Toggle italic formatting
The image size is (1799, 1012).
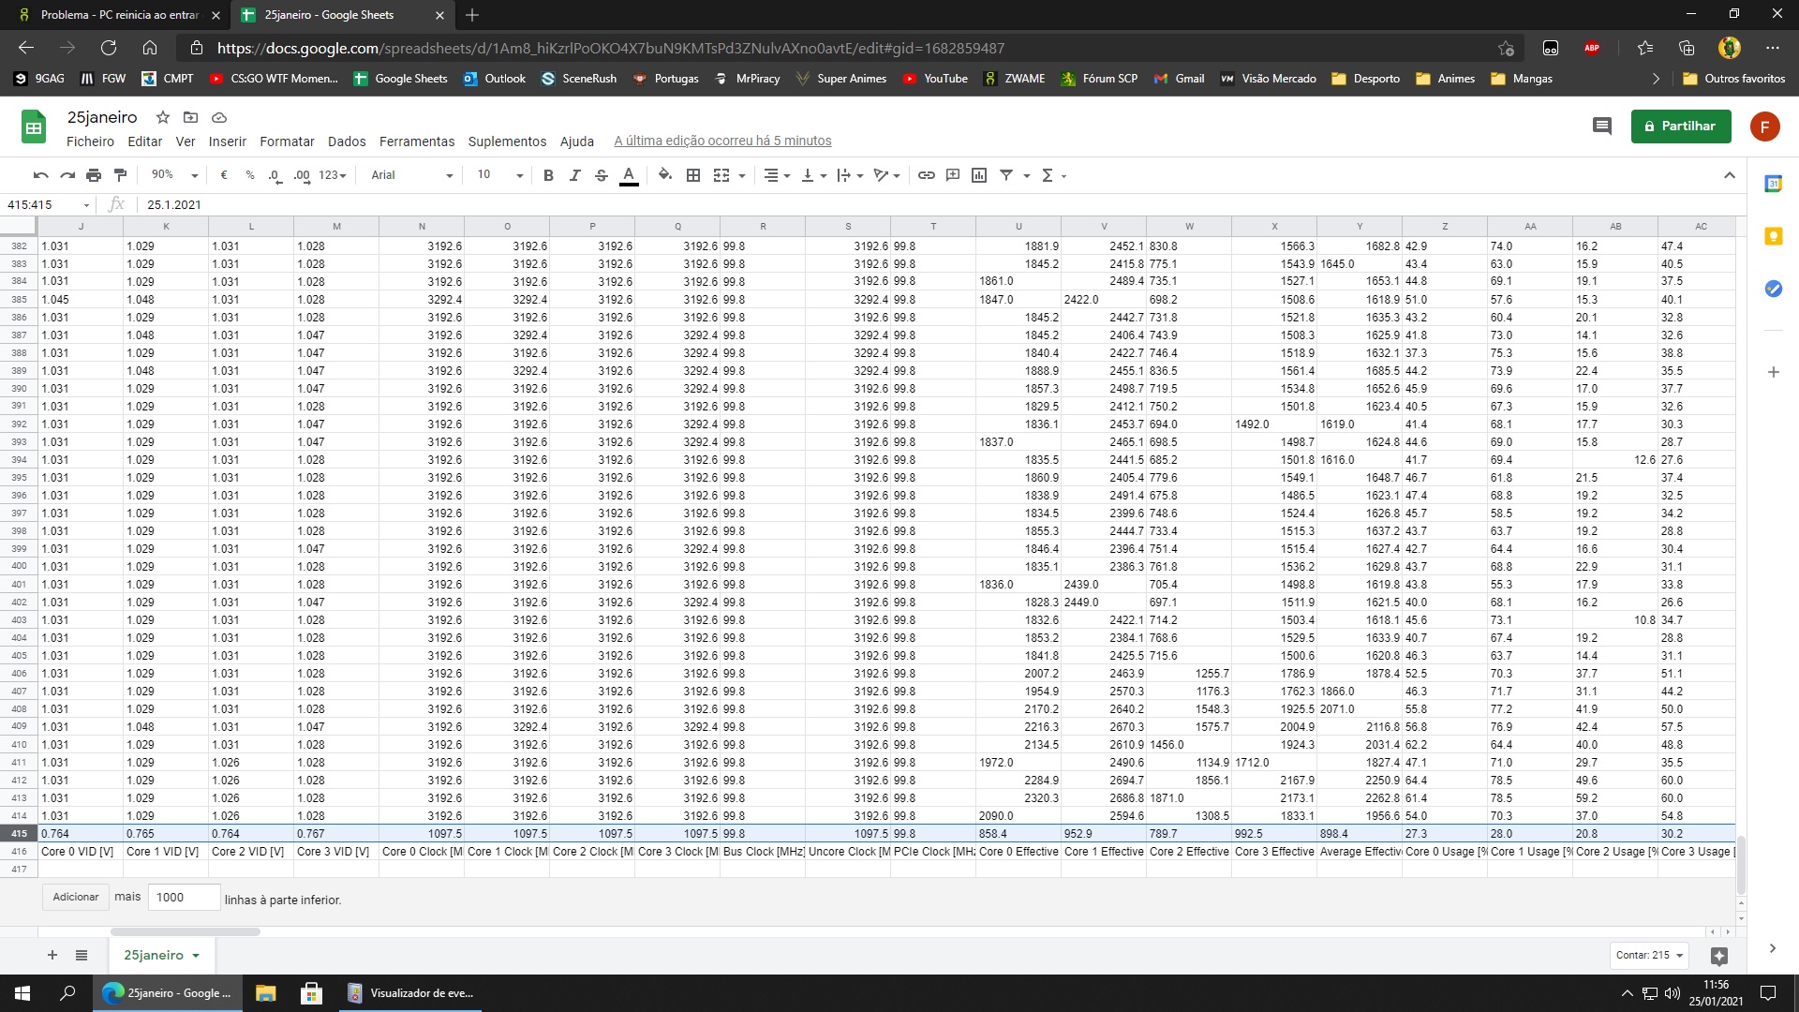[x=574, y=175]
